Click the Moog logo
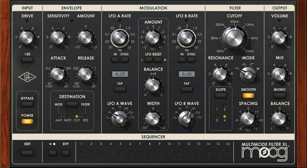This screenshot has height=168, width=307. click(x=265, y=154)
